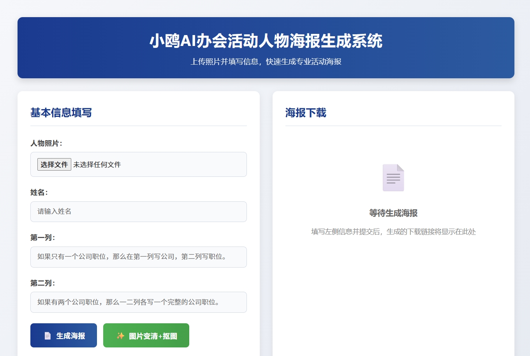Click the 等待生成海报 placeholder text
Image resolution: width=530 pixels, height=356 pixels.
tap(393, 213)
